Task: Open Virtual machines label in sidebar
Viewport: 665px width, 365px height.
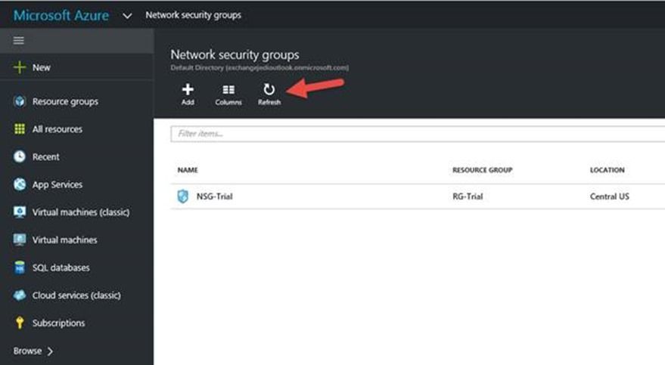Action: [x=65, y=240]
